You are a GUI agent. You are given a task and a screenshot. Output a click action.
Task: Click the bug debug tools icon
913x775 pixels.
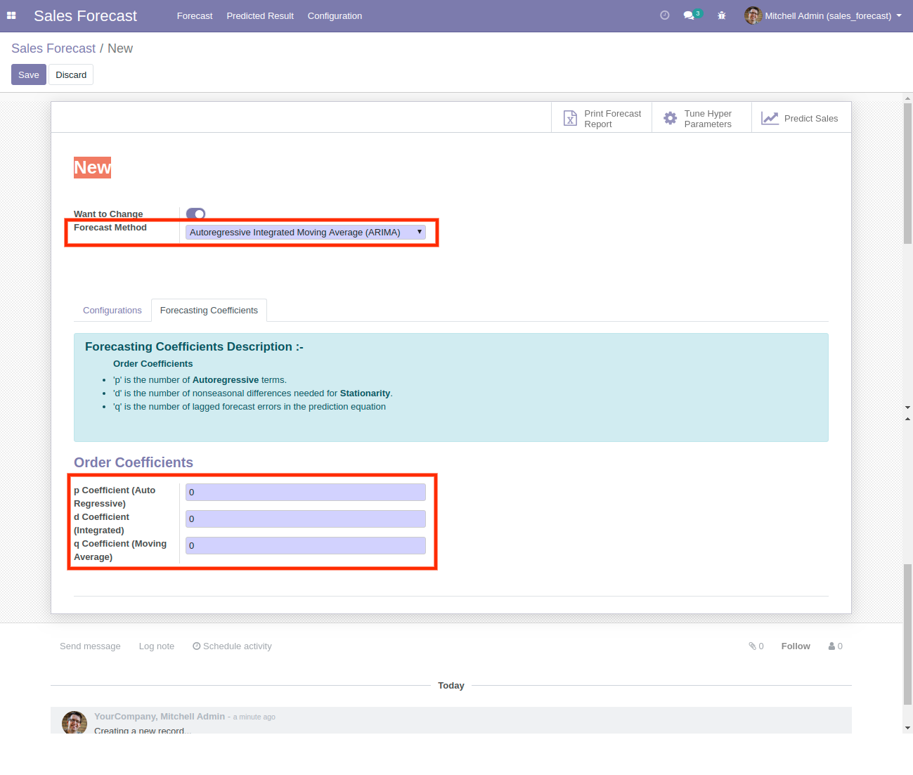tap(721, 15)
